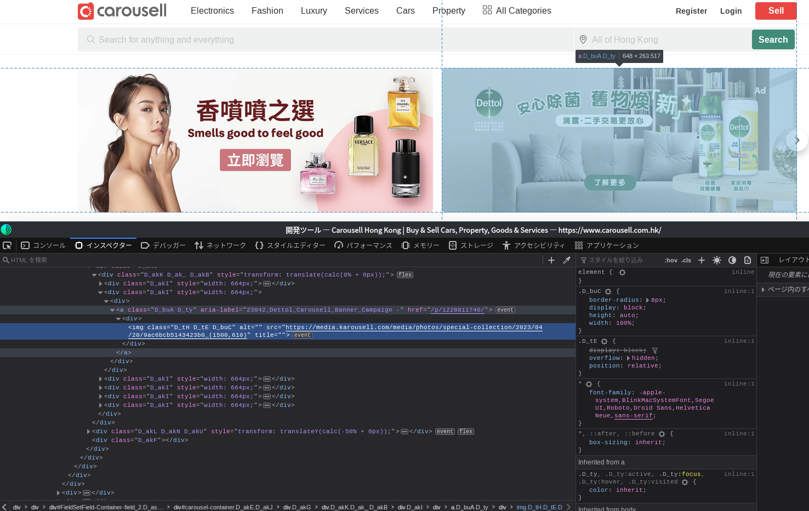Toggle print media simulation page icon

click(x=748, y=260)
